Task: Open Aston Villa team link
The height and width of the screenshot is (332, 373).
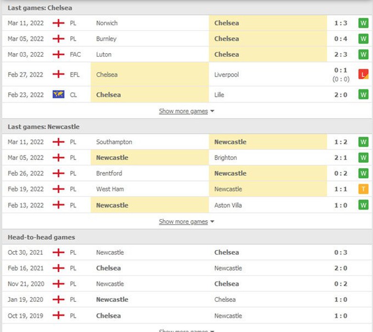Action: coord(228,205)
